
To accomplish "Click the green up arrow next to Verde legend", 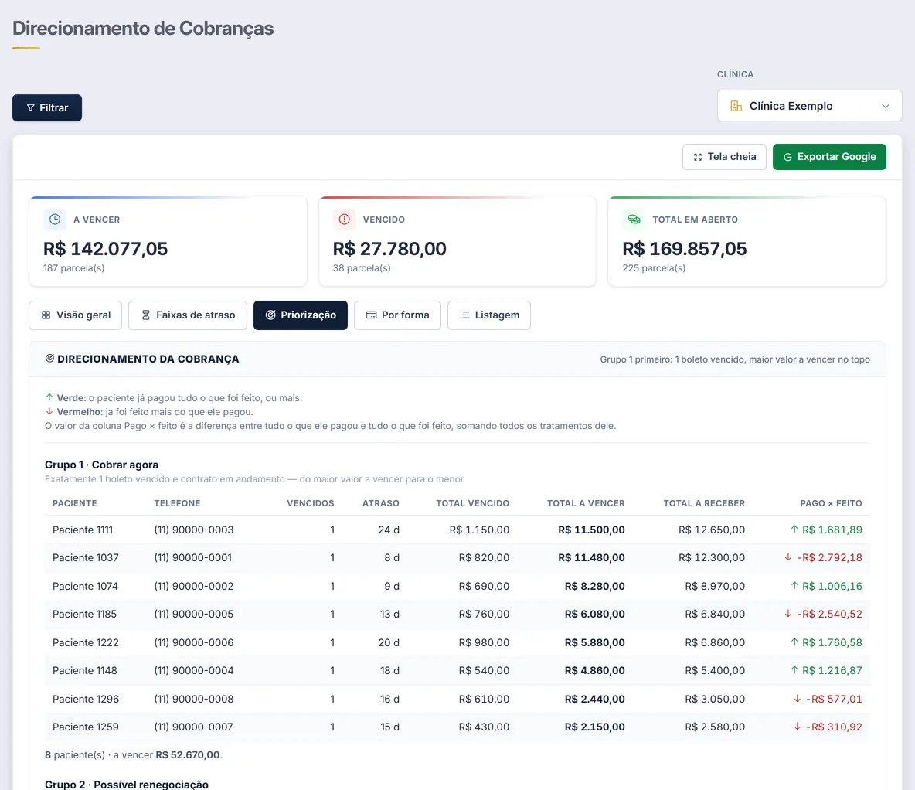I will coord(49,397).
